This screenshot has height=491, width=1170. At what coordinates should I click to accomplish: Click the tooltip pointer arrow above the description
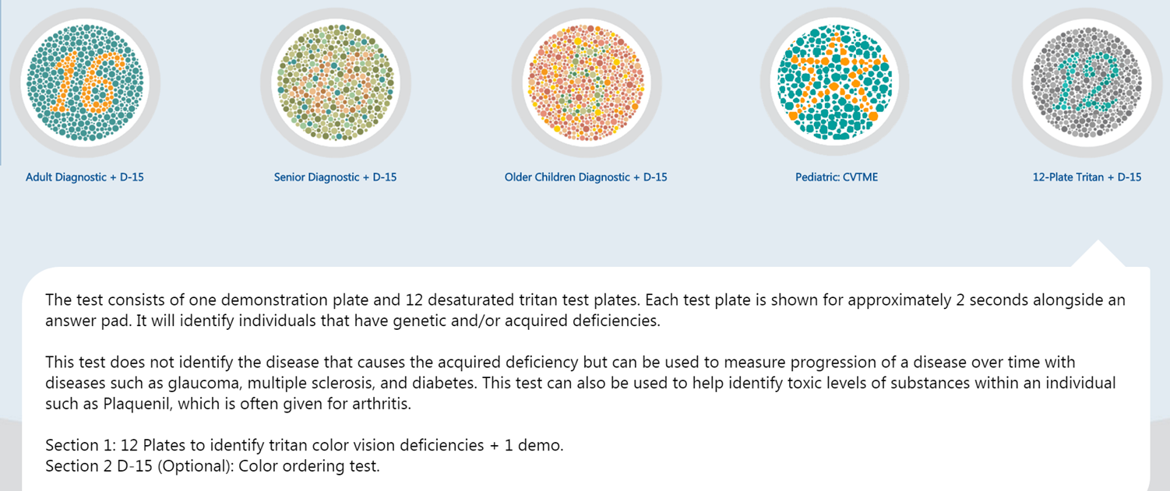point(1098,255)
